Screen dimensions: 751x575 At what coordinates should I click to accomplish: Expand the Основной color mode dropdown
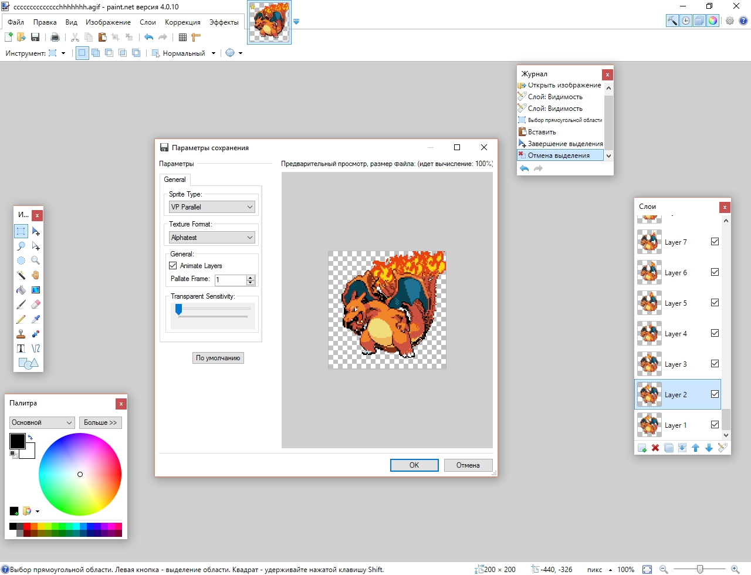42,422
